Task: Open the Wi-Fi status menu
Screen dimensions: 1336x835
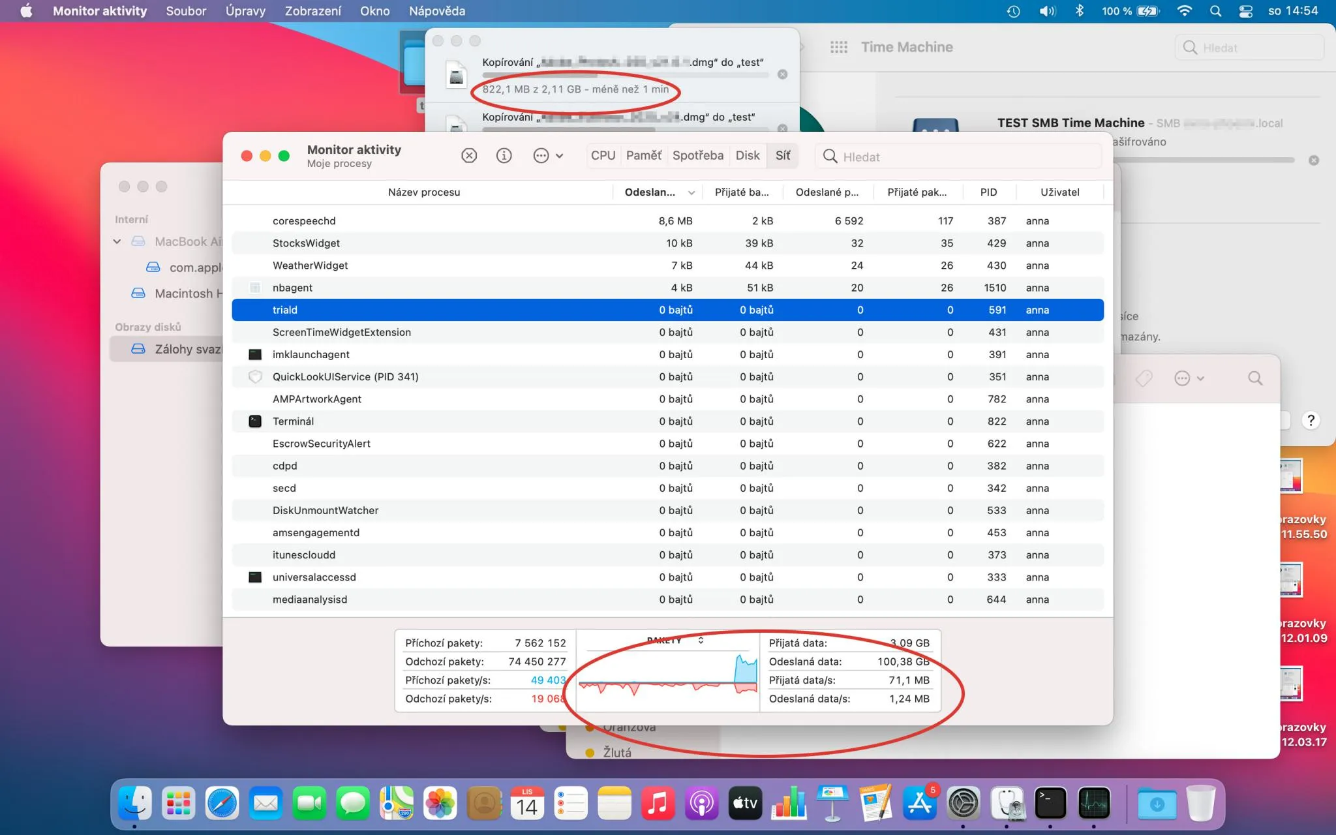Action: (x=1185, y=11)
